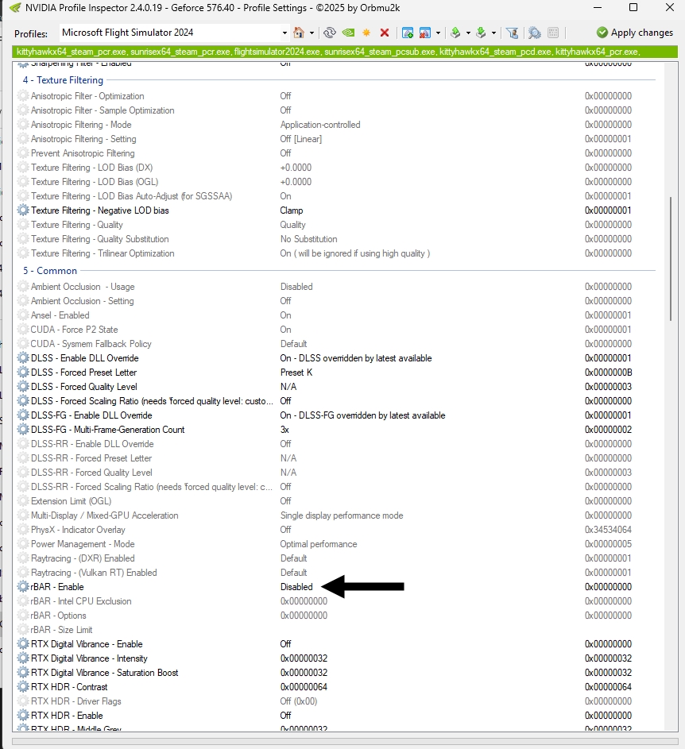Click hex value 0x34534064
685x749 pixels.
608,530
